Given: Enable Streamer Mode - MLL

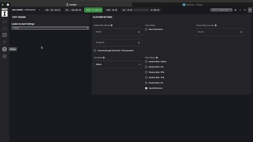Looking at the screenshot, I should [146, 67].
